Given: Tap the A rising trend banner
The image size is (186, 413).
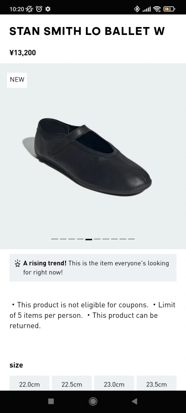Looking at the screenshot, I should pos(93,268).
